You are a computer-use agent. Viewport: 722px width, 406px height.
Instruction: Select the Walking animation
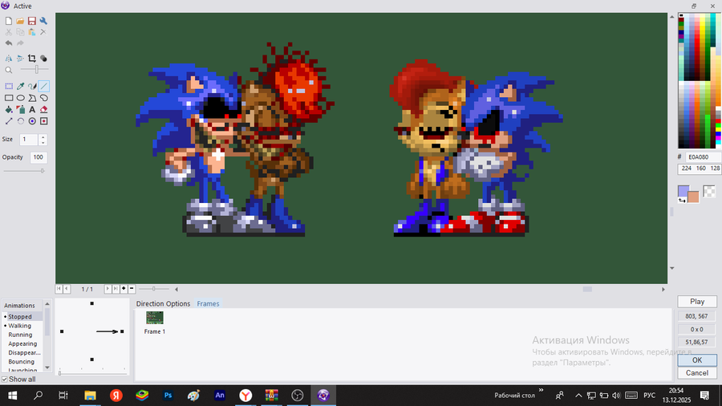click(x=20, y=326)
